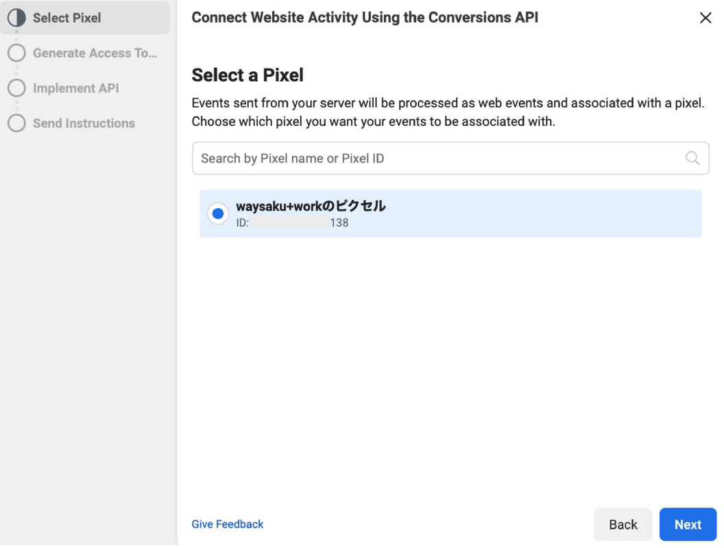724x548 pixels.
Task: Jump to the Implement API step label
Action: (x=75, y=88)
